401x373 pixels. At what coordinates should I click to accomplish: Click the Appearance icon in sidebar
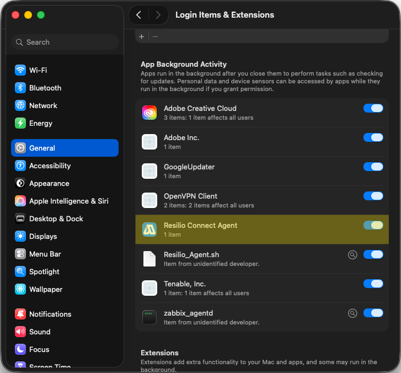[x=20, y=183]
